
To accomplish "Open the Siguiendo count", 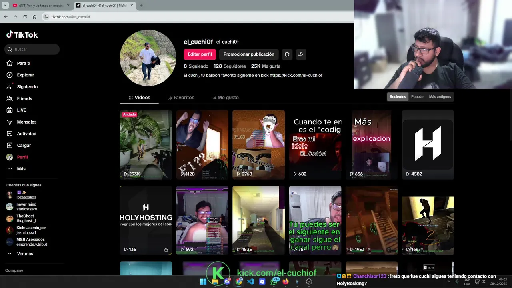I will (x=196, y=66).
